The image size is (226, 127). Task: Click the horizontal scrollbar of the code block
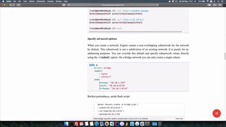tap(136, 32)
